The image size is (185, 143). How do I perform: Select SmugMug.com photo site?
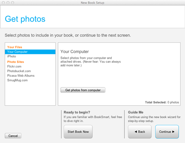[17, 80]
